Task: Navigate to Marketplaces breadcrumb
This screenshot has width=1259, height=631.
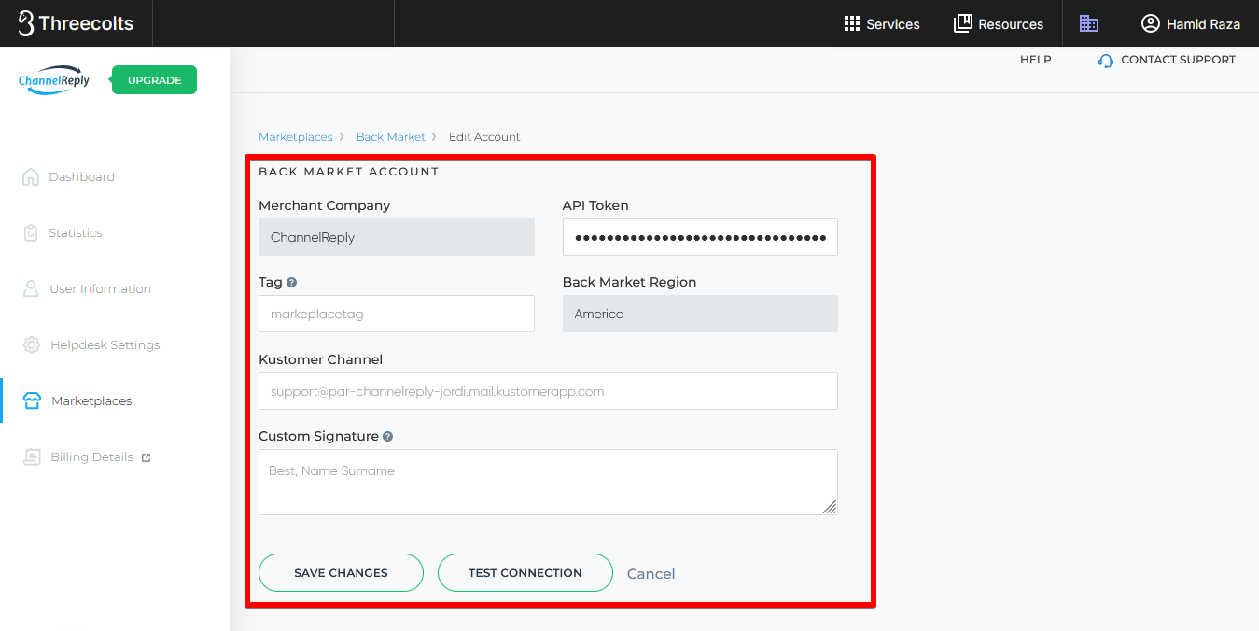Action: 295,136
